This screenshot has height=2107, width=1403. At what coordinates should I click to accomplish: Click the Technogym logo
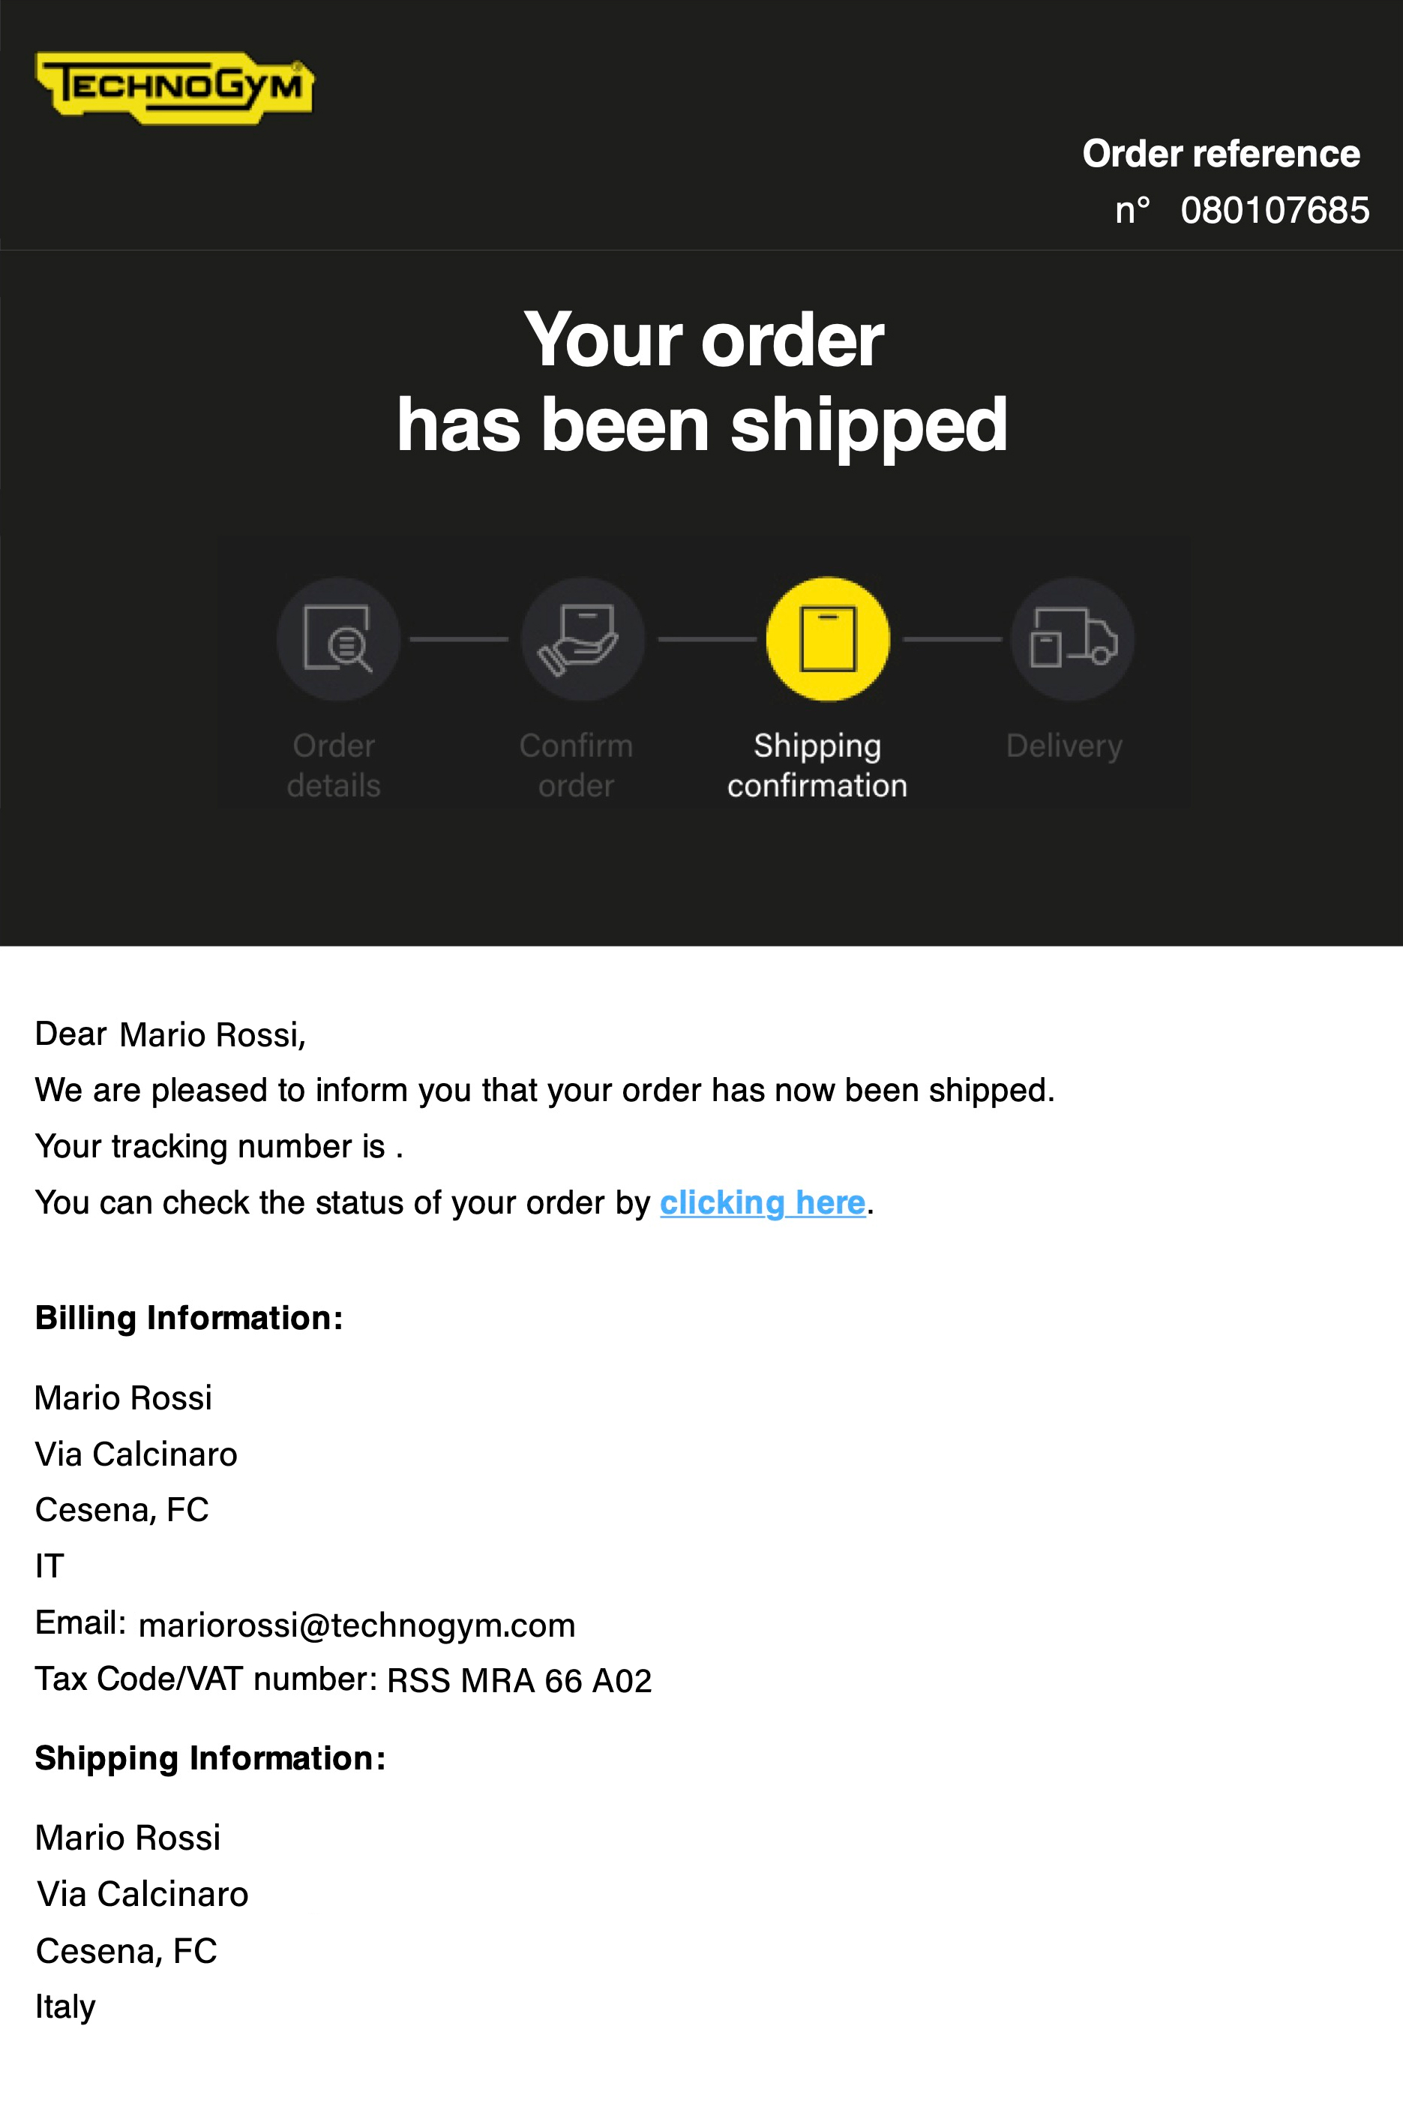coord(175,88)
